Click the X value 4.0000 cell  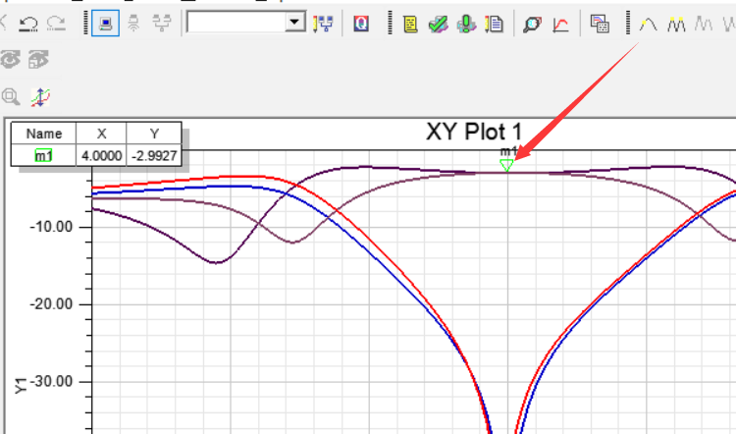click(x=101, y=155)
